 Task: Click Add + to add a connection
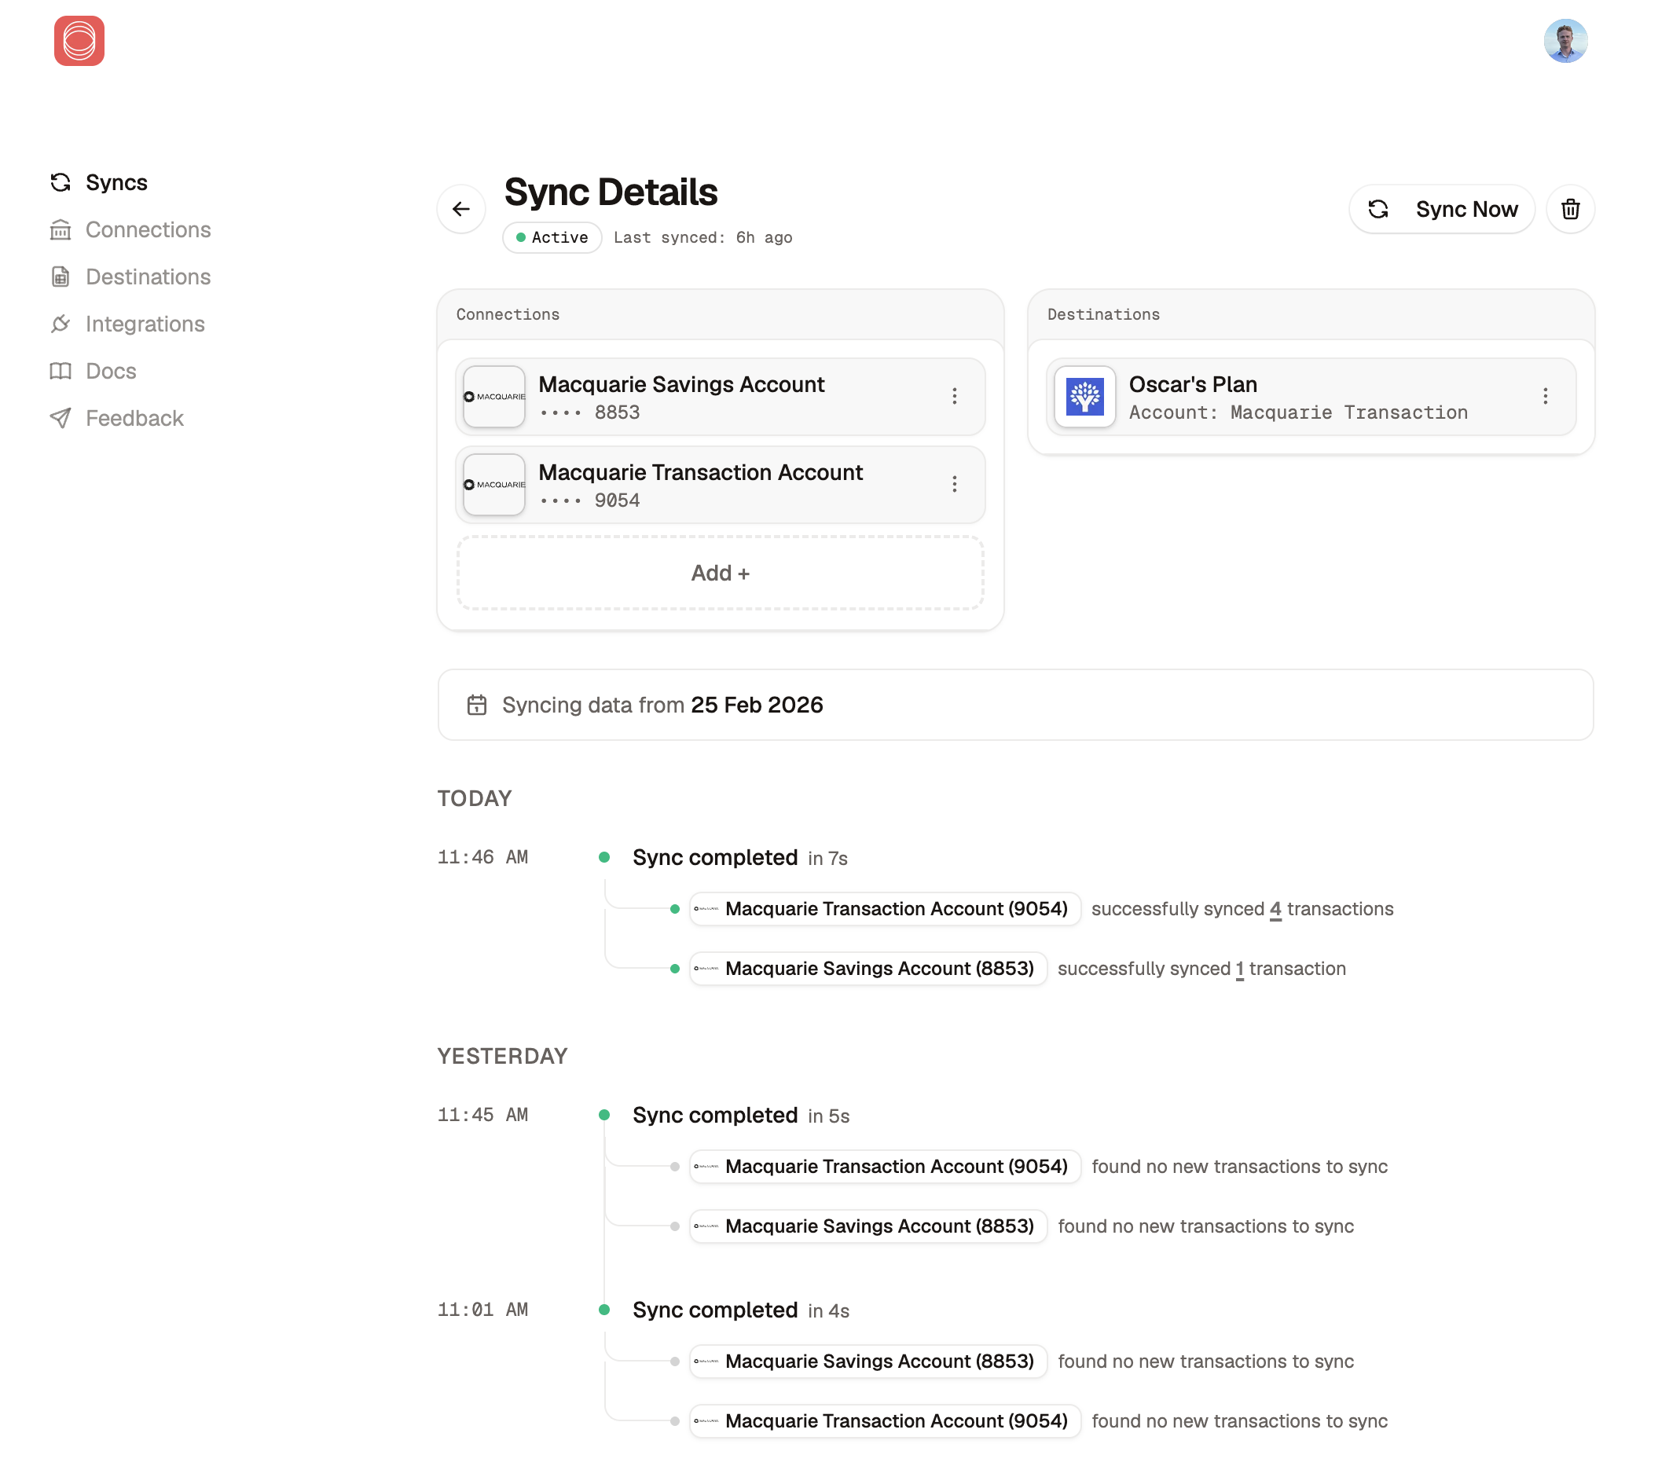(x=720, y=572)
